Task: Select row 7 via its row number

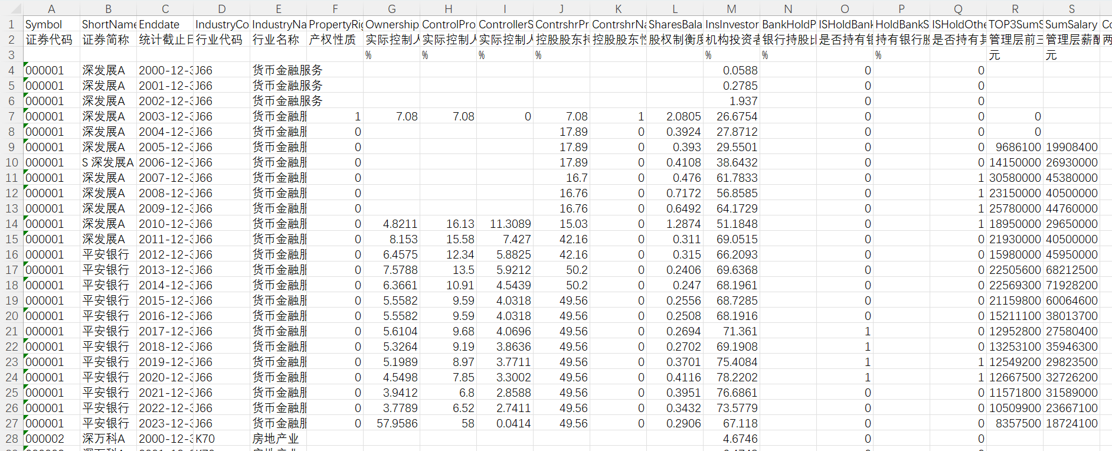Action: click(11, 116)
